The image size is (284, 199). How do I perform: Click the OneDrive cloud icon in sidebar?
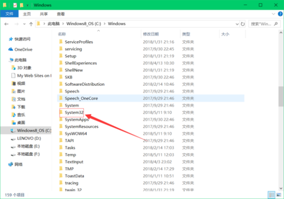(x=10, y=49)
